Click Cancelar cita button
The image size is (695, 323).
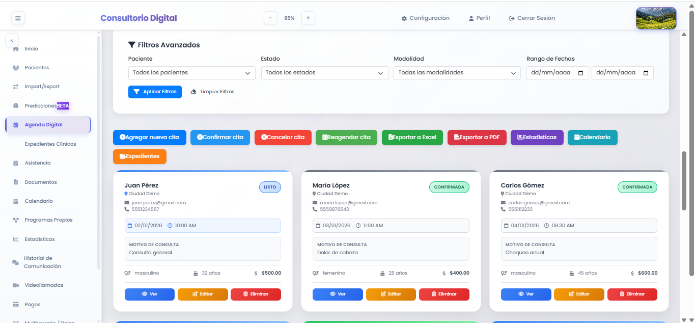coord(283,138)
